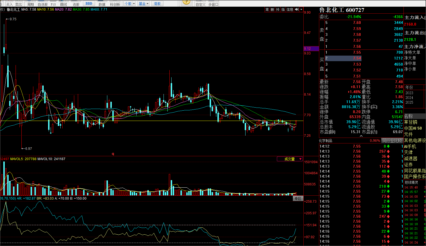
Task: Click the MA60: 7.71 indicator label
Action: 99,9
